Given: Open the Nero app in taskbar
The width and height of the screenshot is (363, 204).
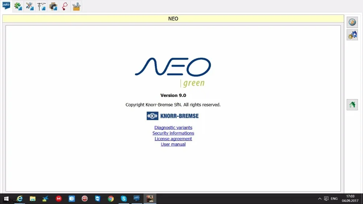Looking at the screenshot, I should [85, 199].
